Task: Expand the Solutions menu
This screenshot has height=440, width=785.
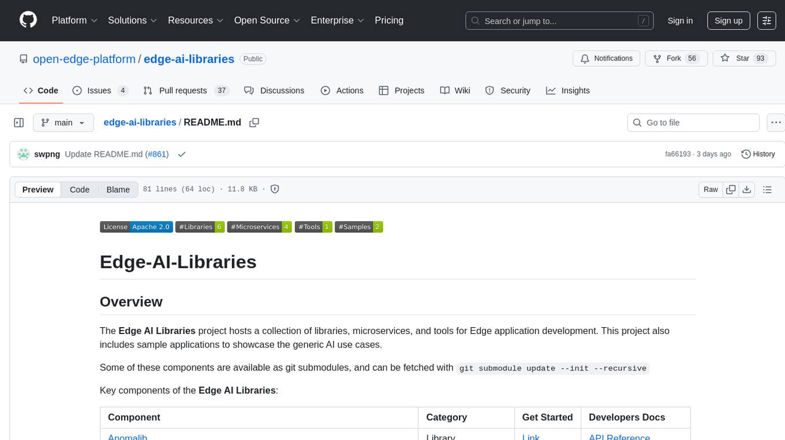Action: (133, 20)
